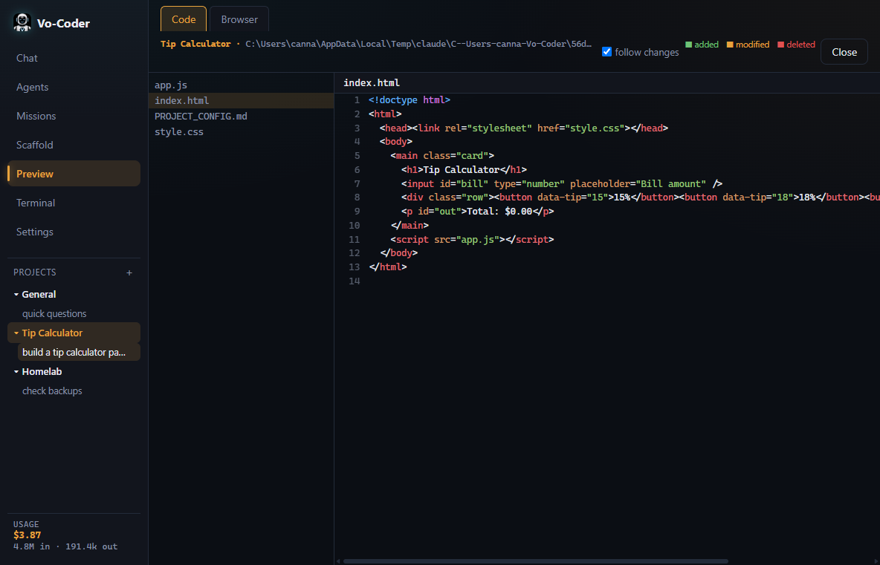Collapse the Homelab project group

[17, 372]
